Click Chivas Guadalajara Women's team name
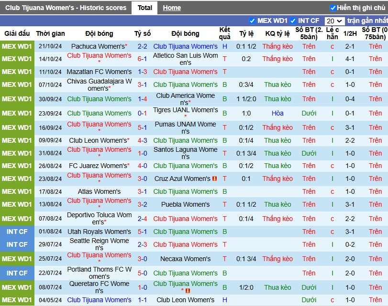The height and width of the screenshot is (306, 388). (99, 84)
